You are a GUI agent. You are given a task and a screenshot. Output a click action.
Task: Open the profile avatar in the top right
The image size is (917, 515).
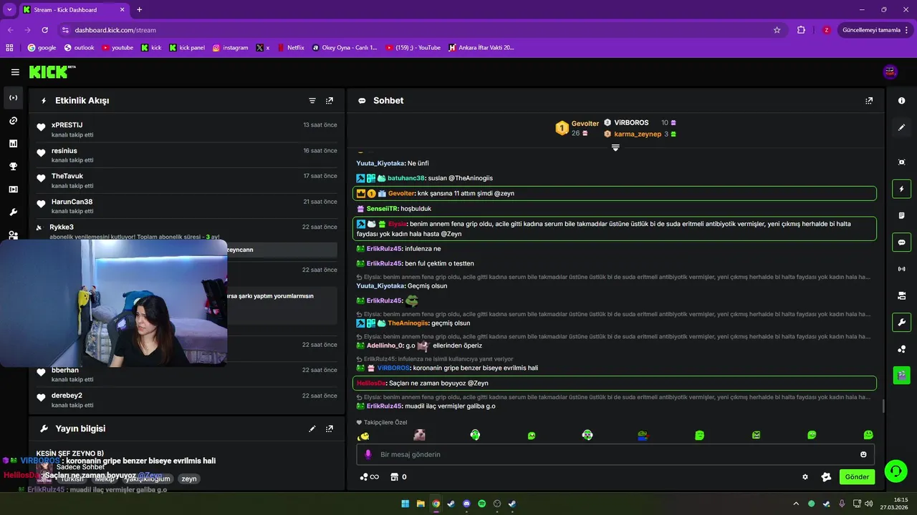point(890,72)
